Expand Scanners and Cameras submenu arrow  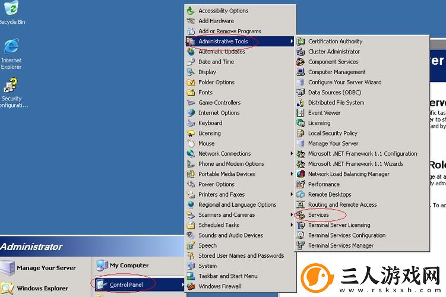[292, 215]
